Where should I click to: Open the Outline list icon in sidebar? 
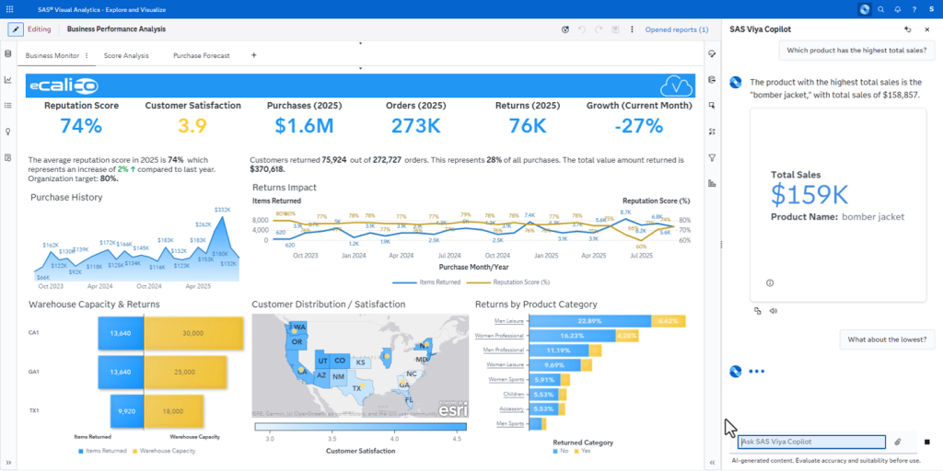click(x=8, y=105)
